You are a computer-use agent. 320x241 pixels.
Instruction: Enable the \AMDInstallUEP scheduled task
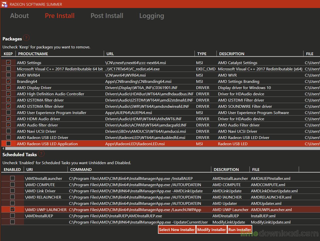(x=12, y=216)
